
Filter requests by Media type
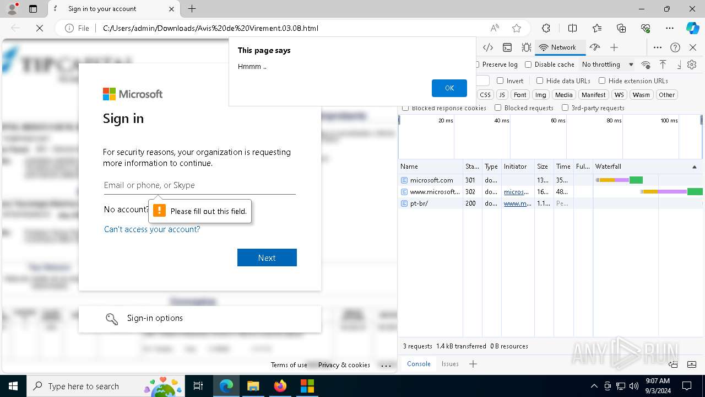point(563,95)
